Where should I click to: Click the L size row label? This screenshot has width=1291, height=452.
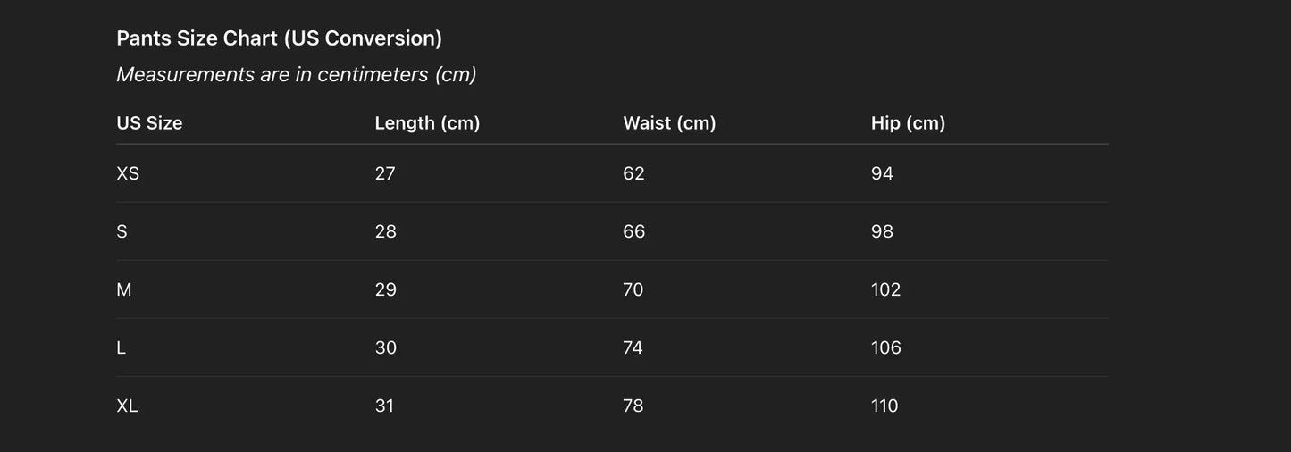[x=122, y=347]
